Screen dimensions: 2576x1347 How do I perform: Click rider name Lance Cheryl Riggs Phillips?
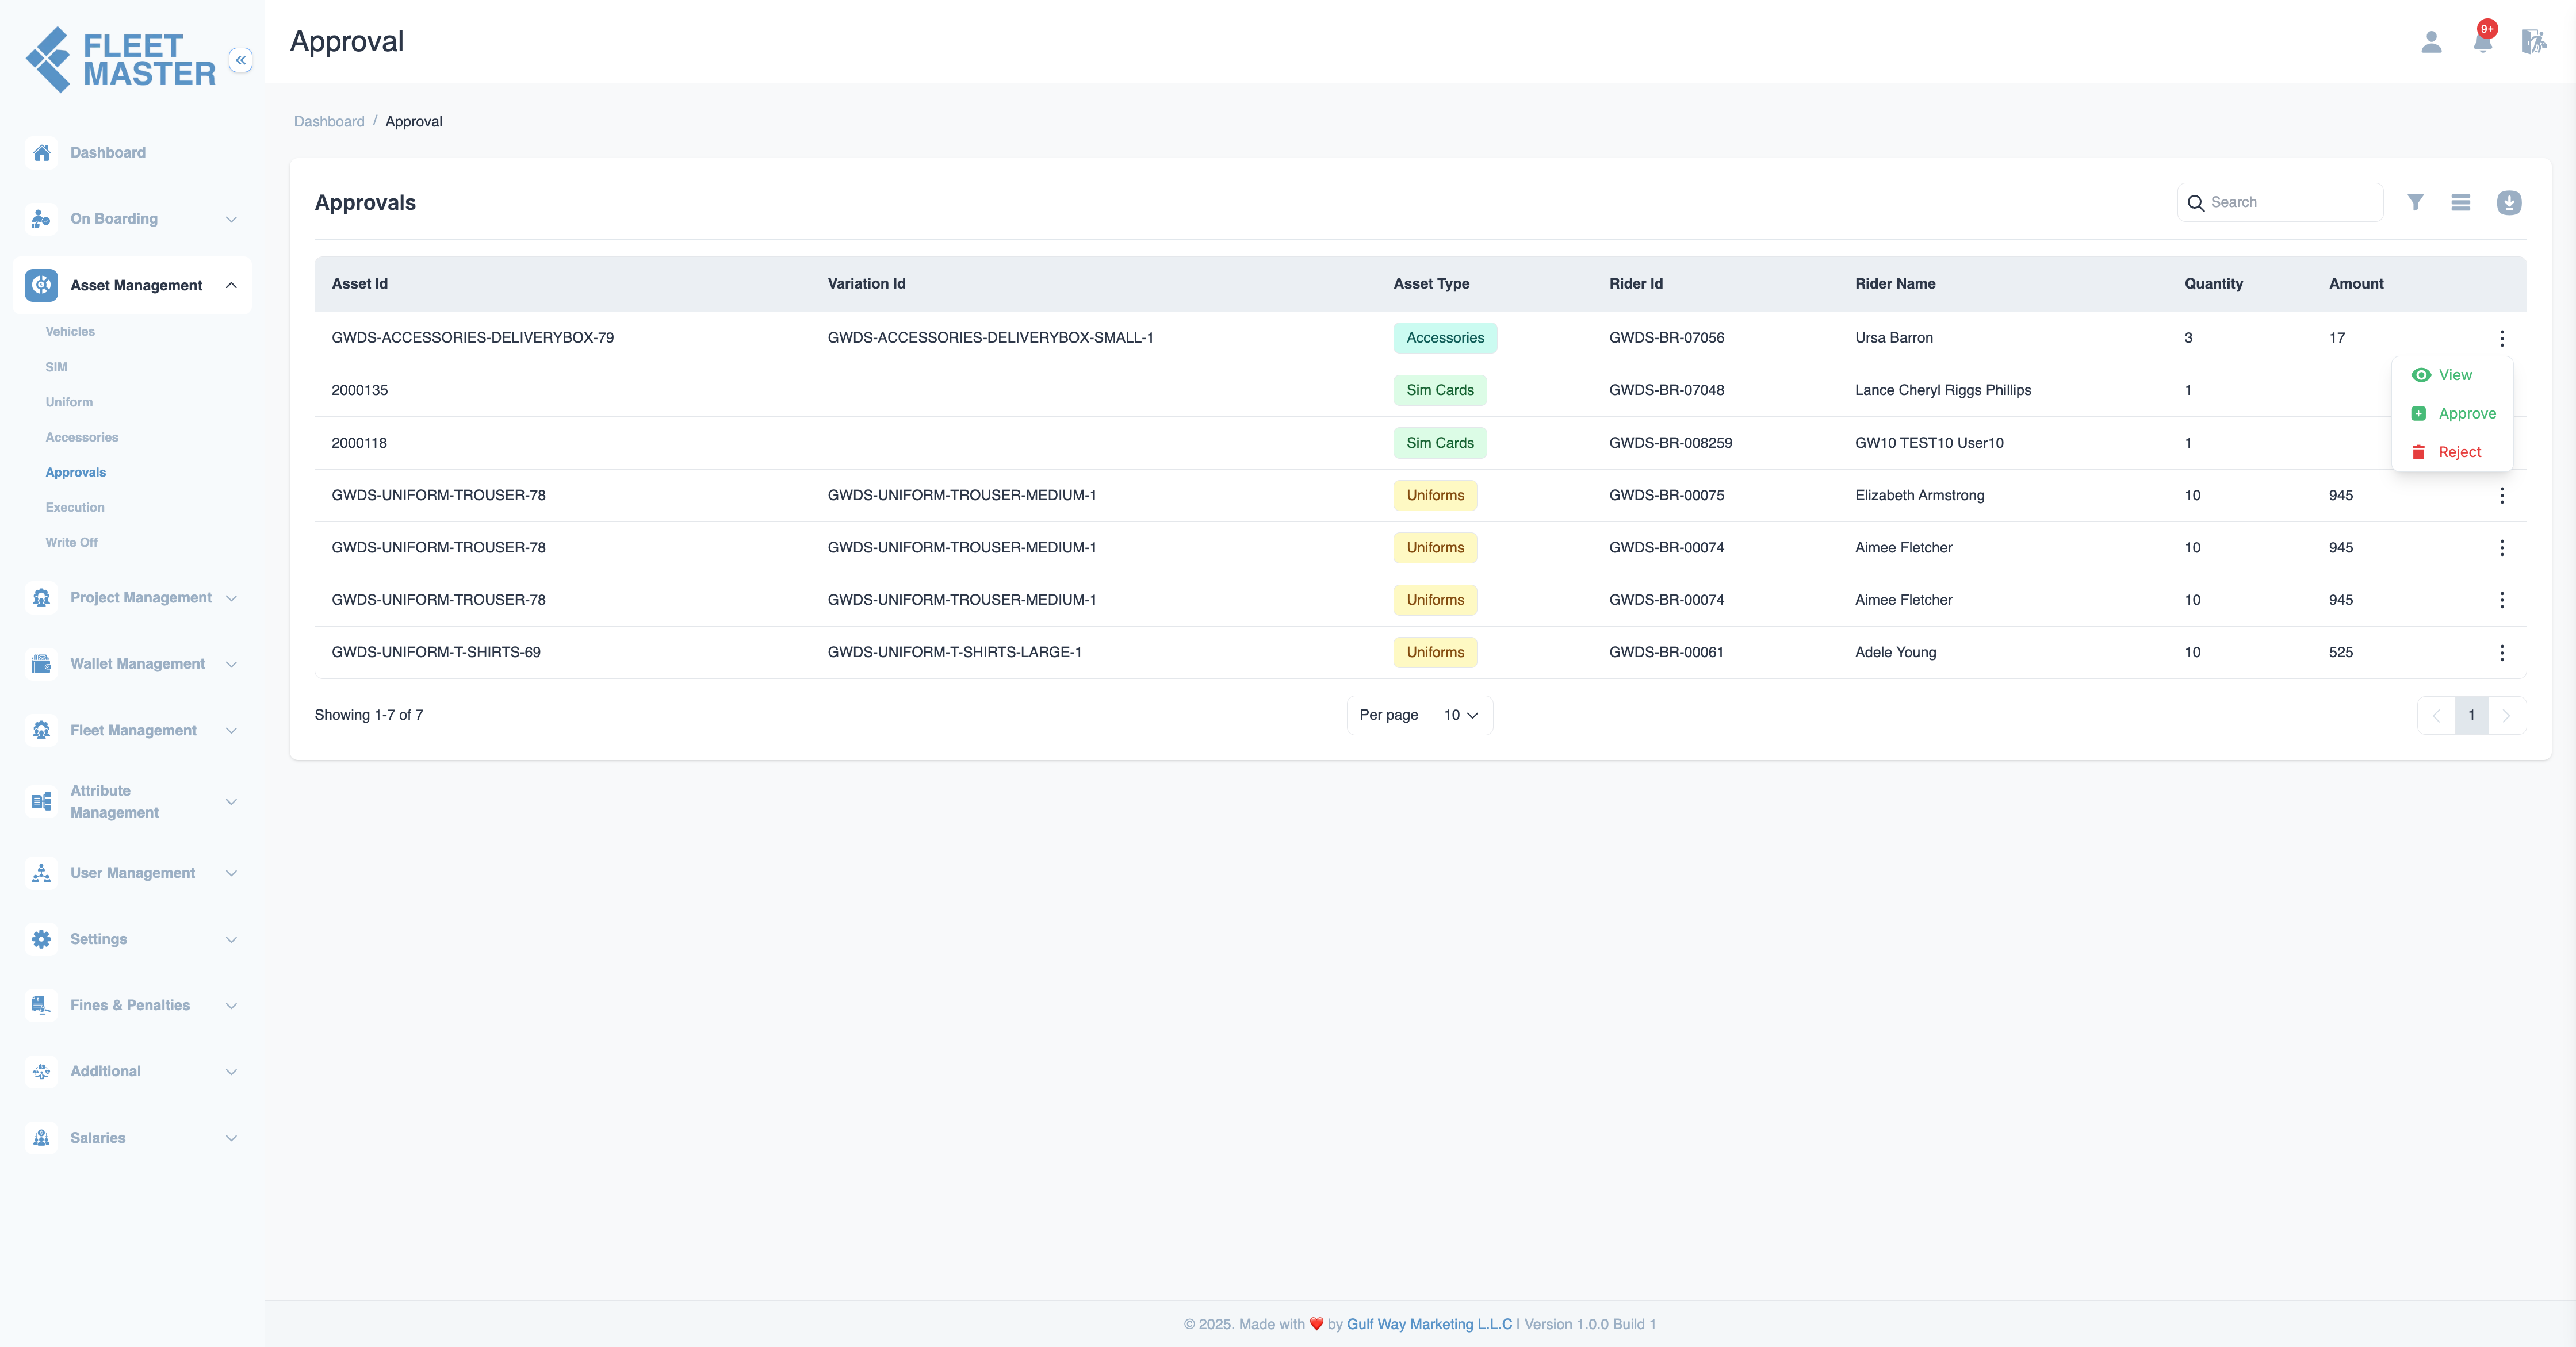point(1942,391)
